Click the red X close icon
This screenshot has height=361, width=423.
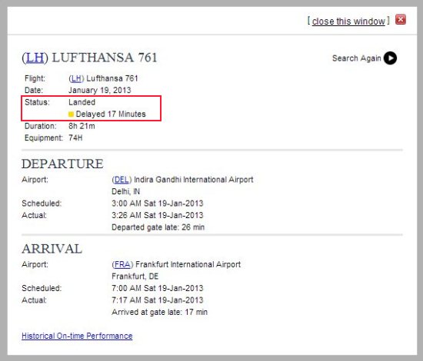401,20
